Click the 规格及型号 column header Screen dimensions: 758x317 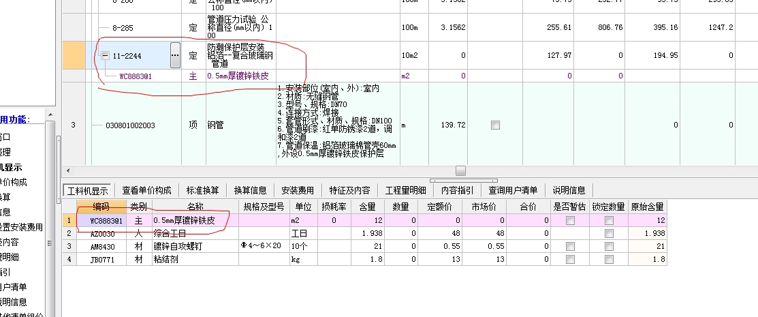pyautogui.click(x=264, y=207)
